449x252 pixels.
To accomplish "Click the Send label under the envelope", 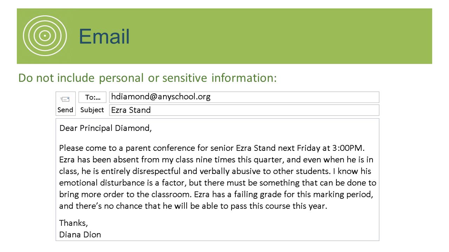I will click(65, 110).
